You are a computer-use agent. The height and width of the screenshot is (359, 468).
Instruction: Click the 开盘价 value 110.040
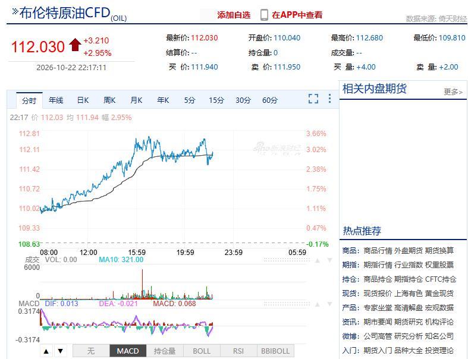point(287,38)
